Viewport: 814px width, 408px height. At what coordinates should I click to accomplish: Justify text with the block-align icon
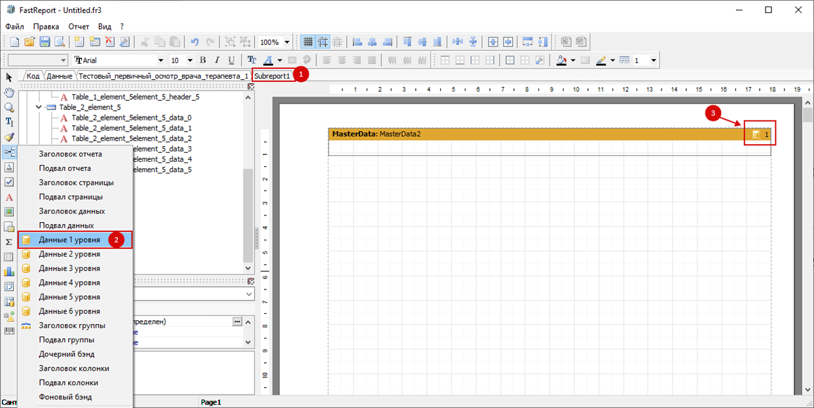[372, 60]
